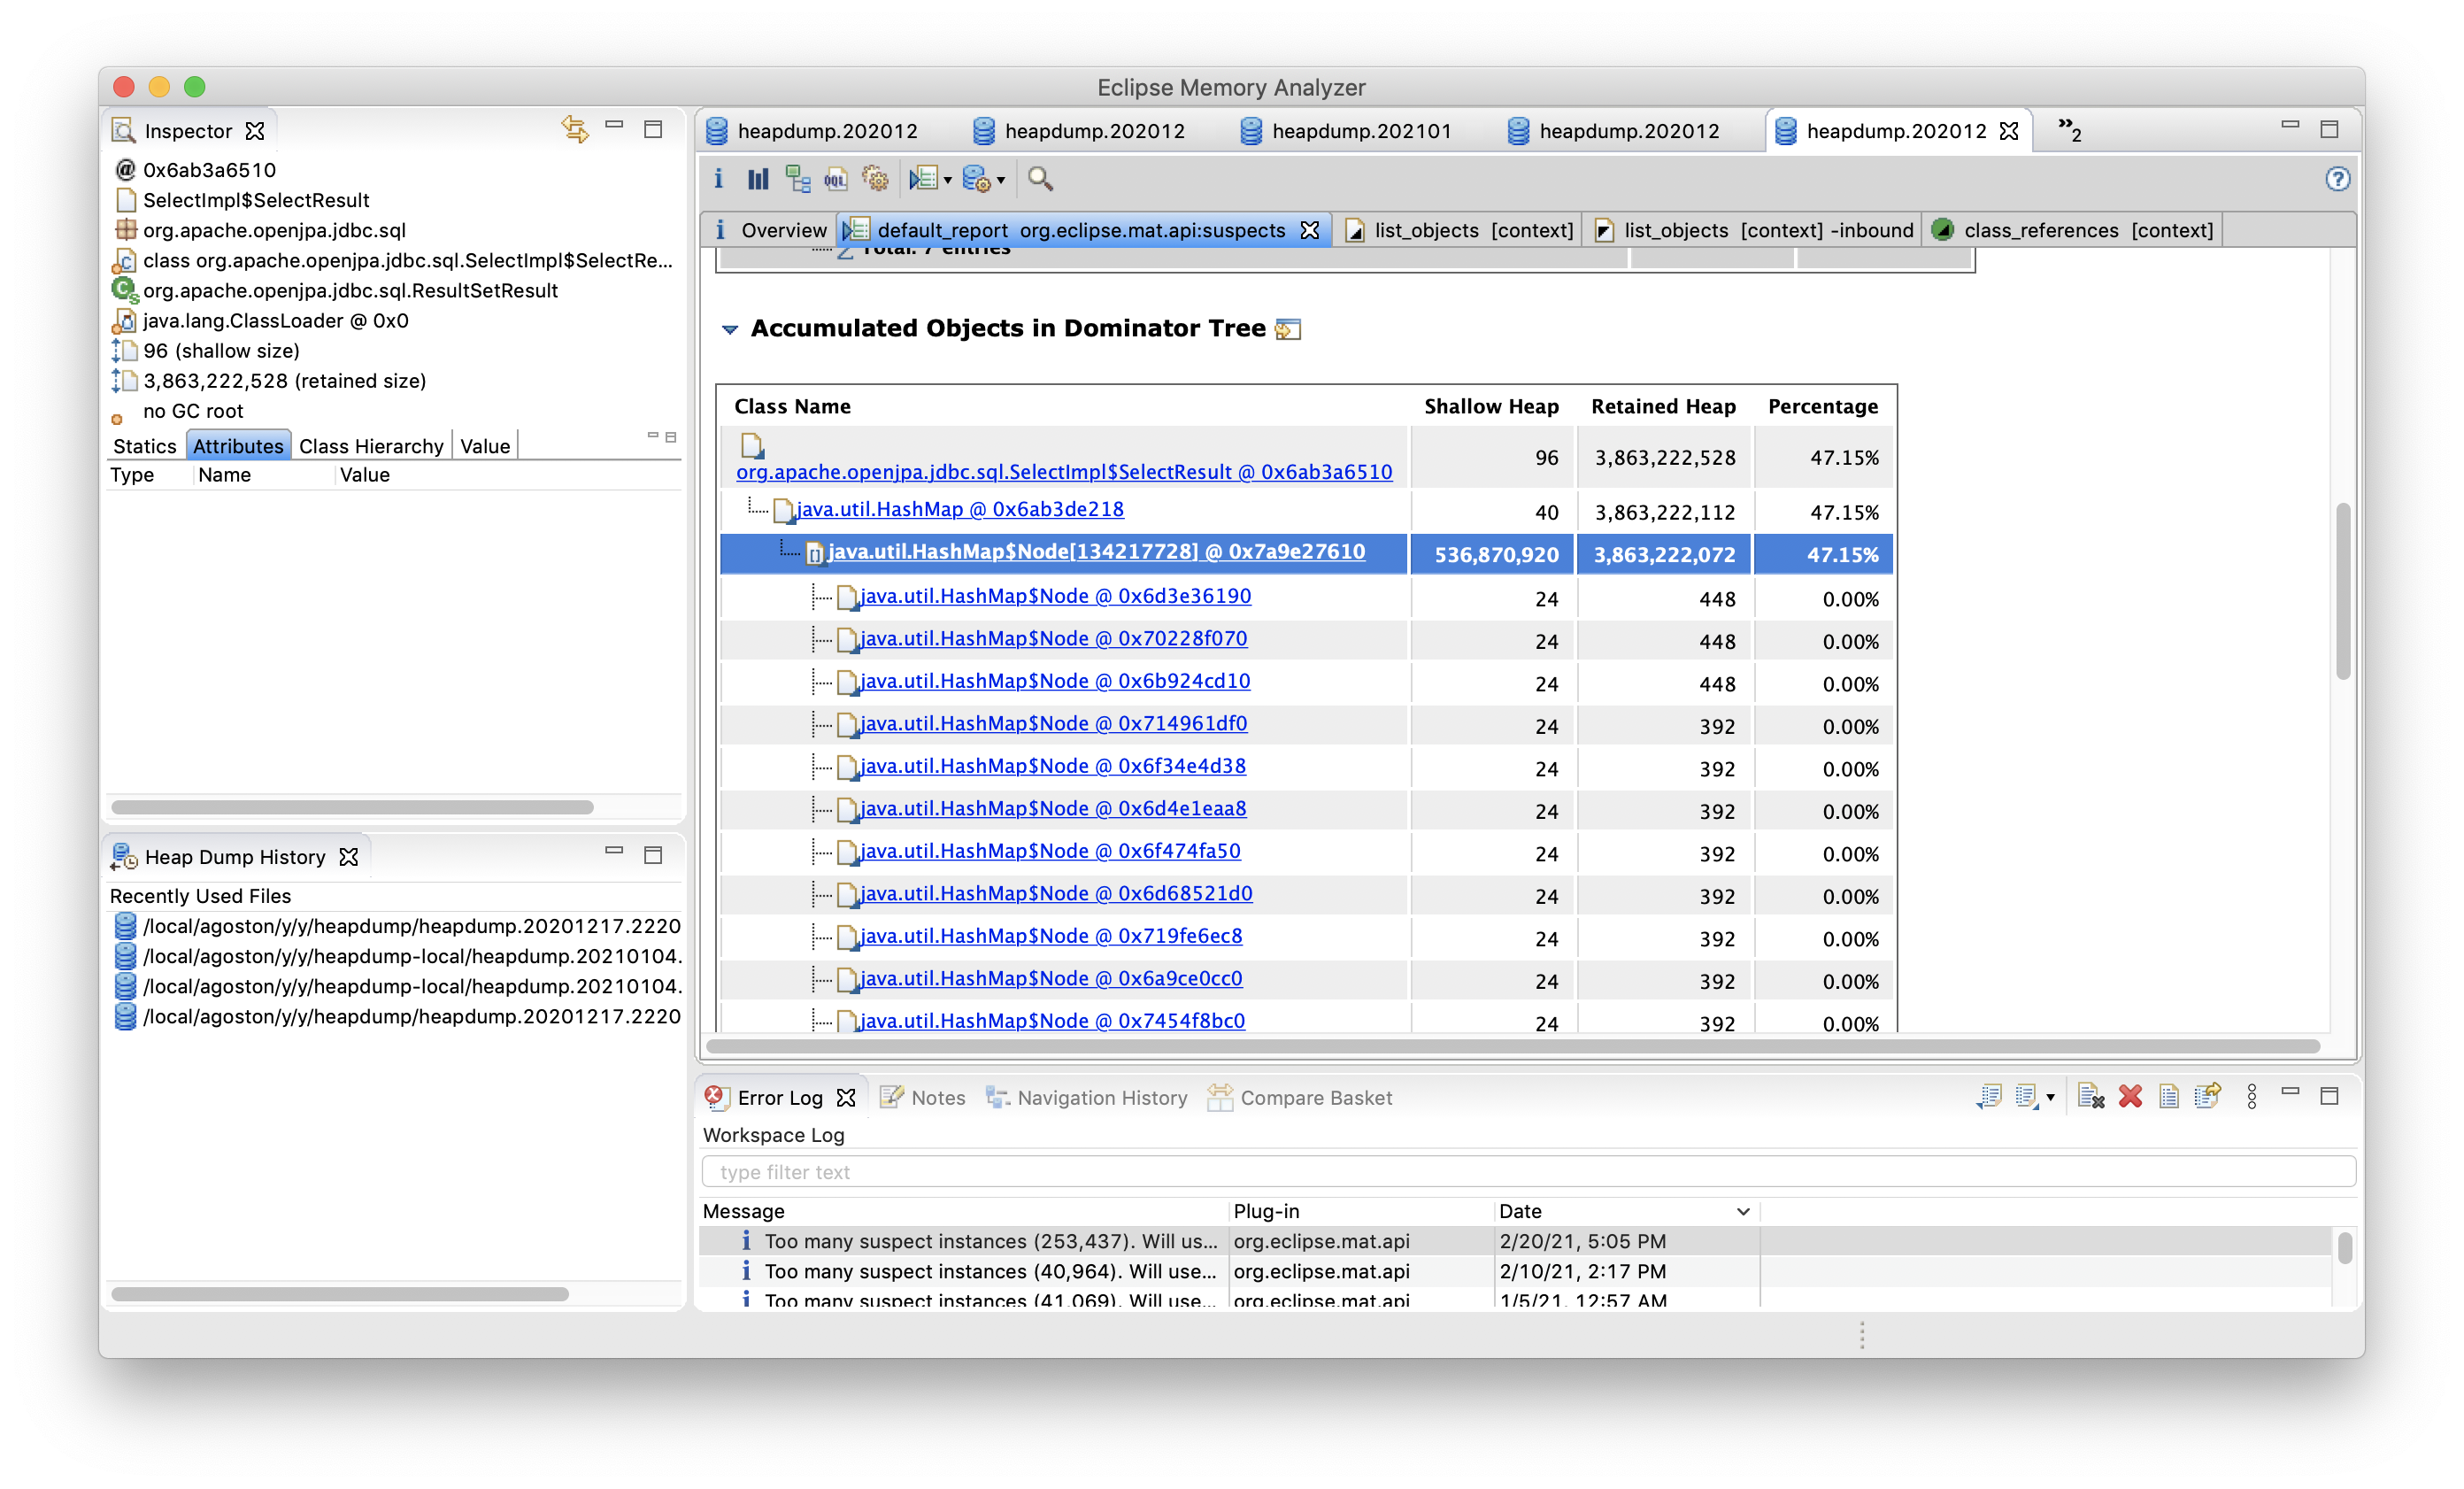Click the red Delete Log X icon
Screen dimensions: 2464x1489
[2130, 1097]
